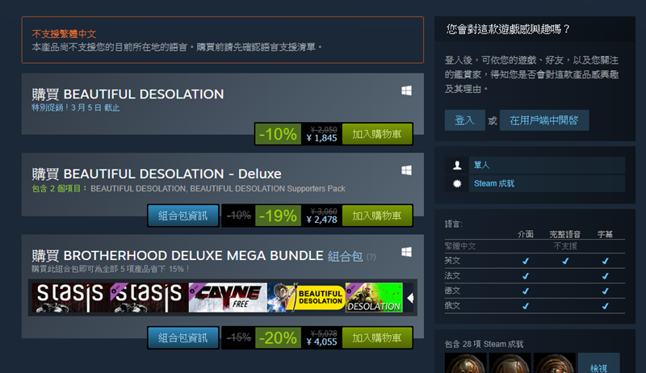Select the CAYNE free game thumbnail

click(228, 297)
